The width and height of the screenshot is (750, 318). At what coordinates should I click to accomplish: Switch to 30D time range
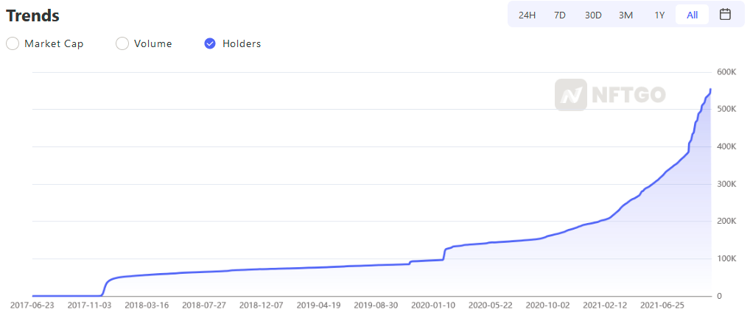[x=592, y=15]
